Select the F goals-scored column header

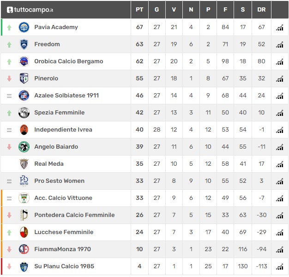(x=225, y=10)
